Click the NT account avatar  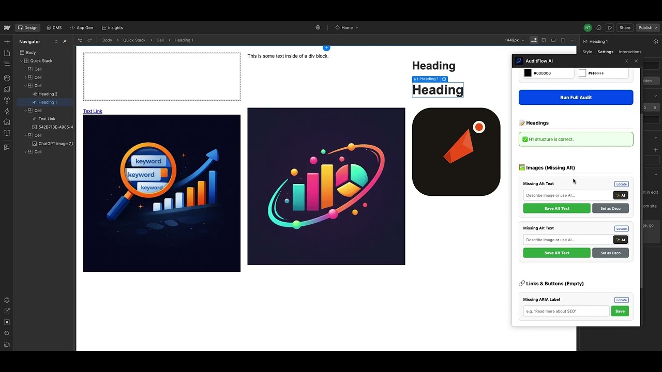click(588, 28)
